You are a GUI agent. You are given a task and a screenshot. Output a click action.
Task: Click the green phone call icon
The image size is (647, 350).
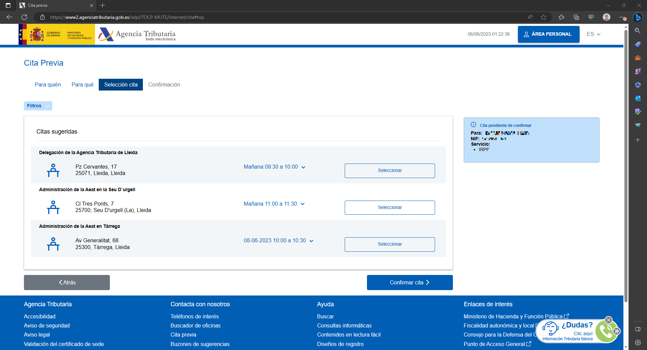point(606,331)
